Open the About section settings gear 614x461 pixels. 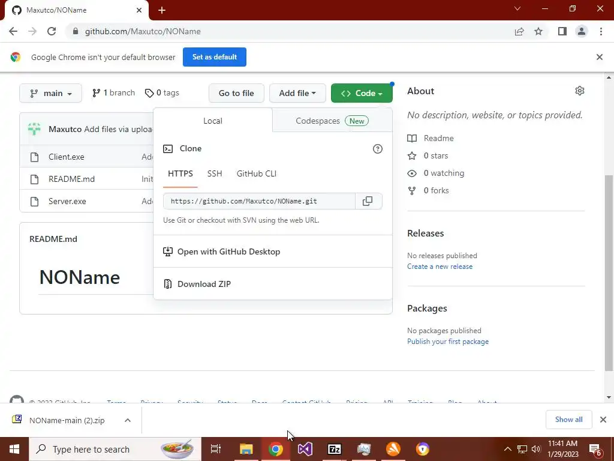[x=580, y=91]
